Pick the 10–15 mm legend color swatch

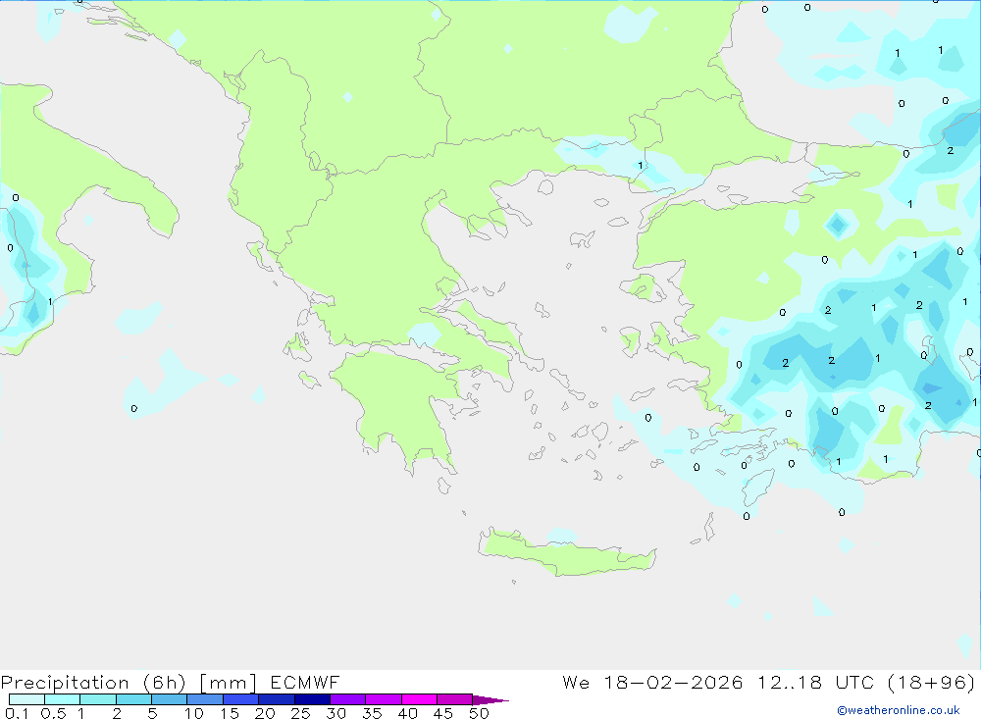(x=205, y=699)
